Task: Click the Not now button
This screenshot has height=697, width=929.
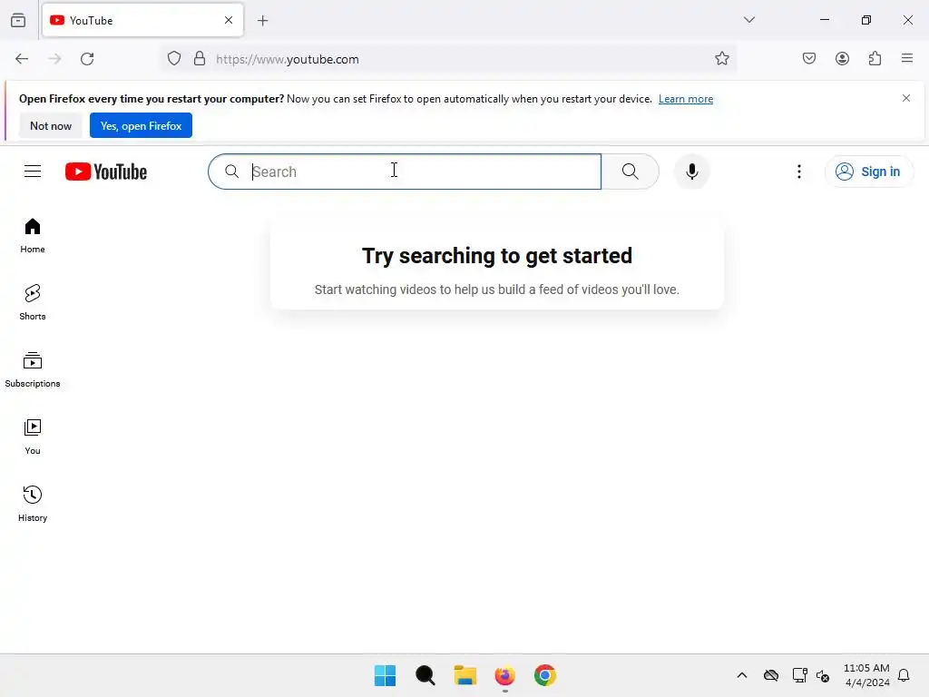Action: click(51, 125)
